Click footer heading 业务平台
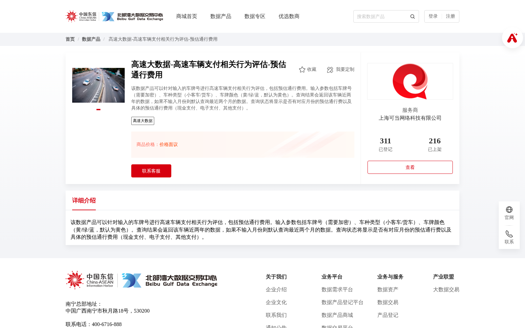 click(x=332, y=277)
